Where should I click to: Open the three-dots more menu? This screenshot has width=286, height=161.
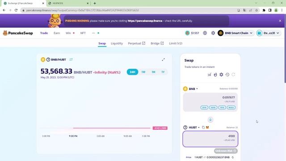pyautogui.click(x=93, y=33)
